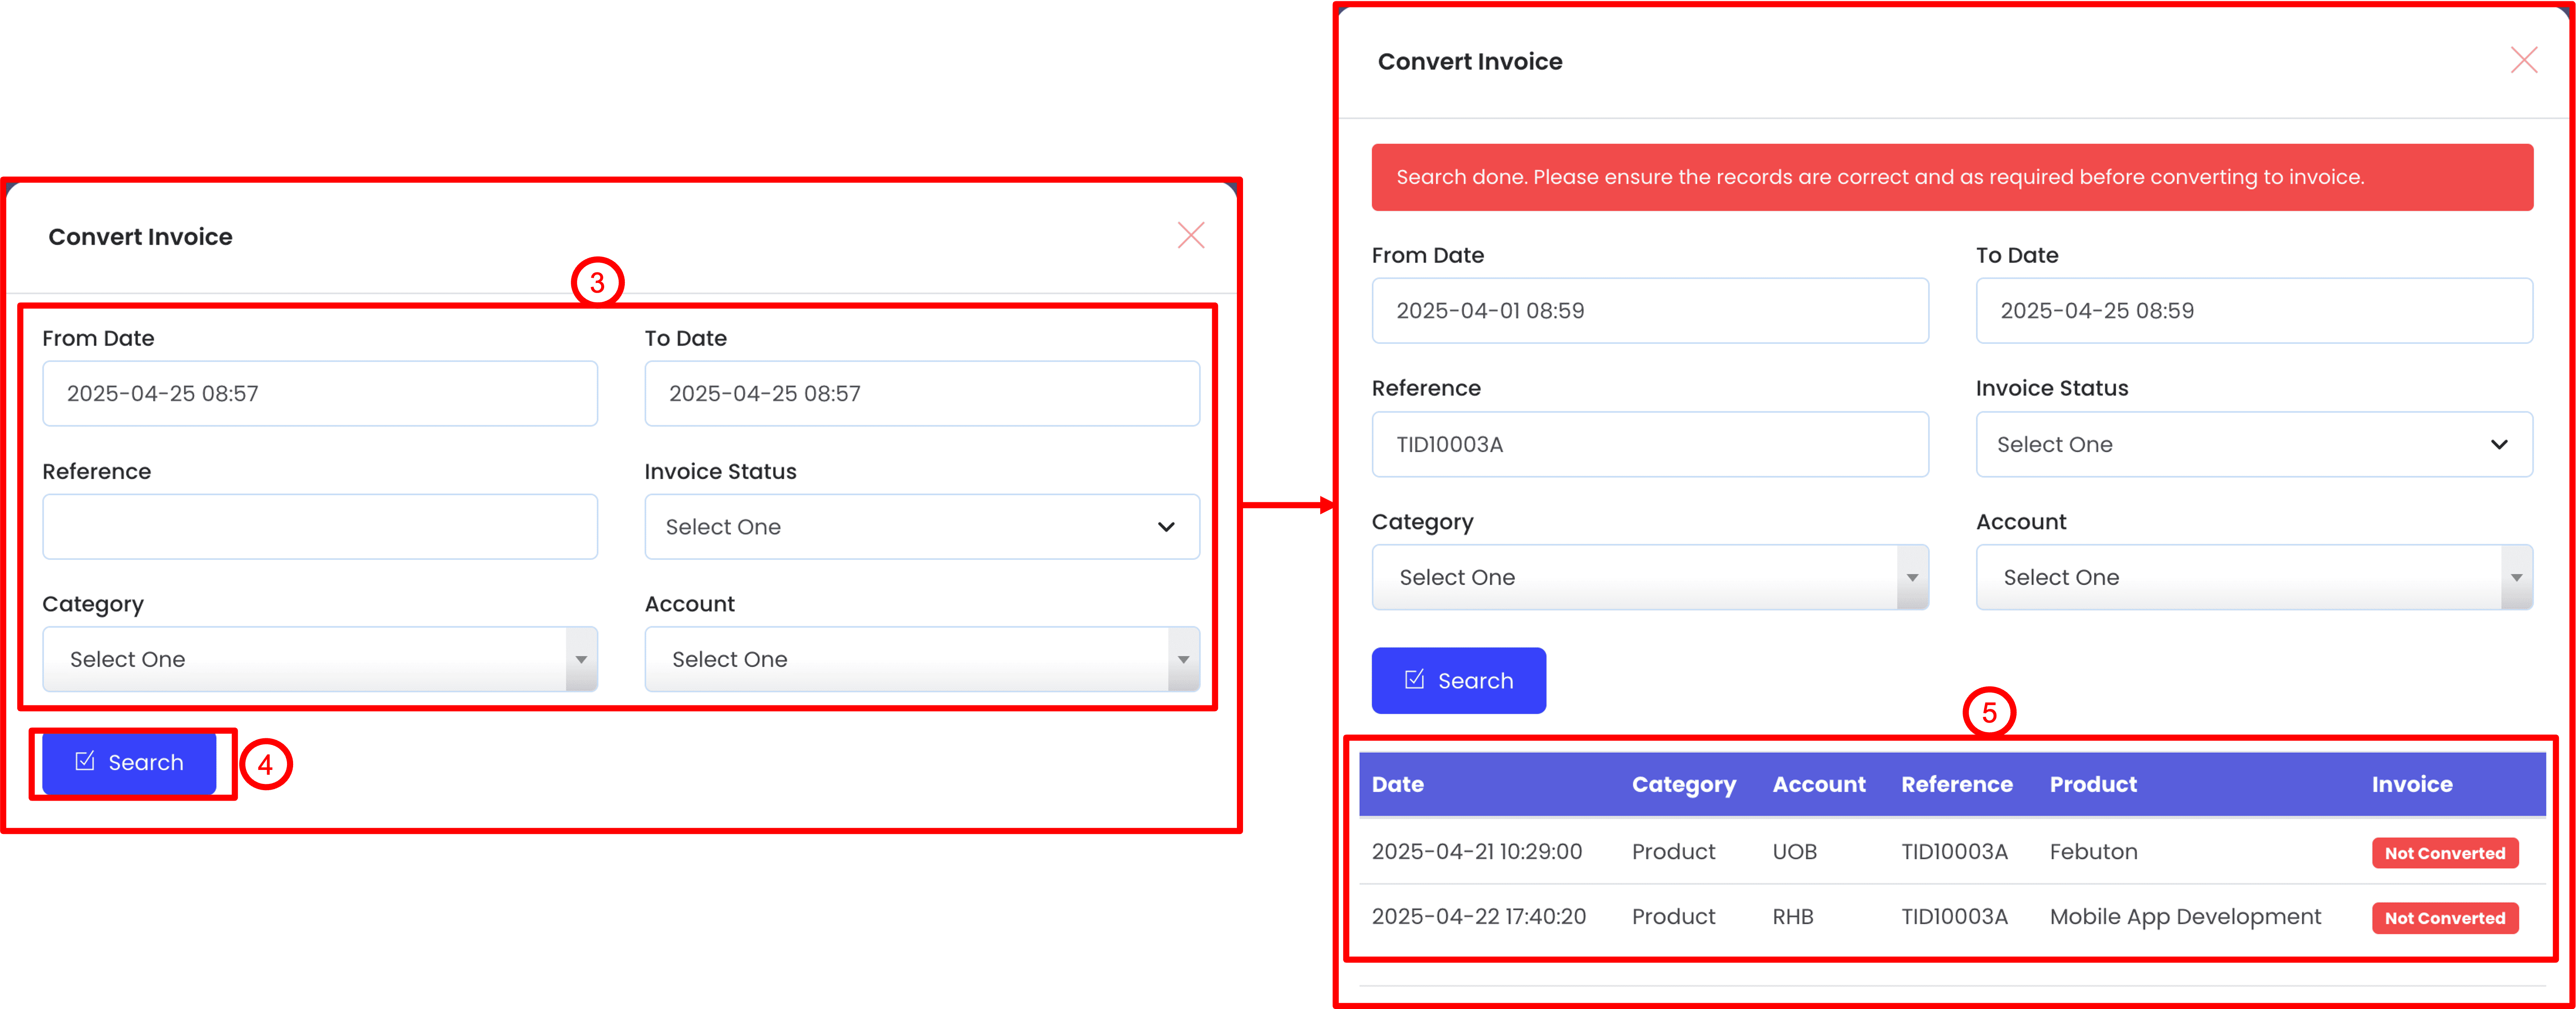Click To Date field showing 2025-04-25 08:57
The width and height of the screenshot is (2576, 1009).
(x=921, y=394)
